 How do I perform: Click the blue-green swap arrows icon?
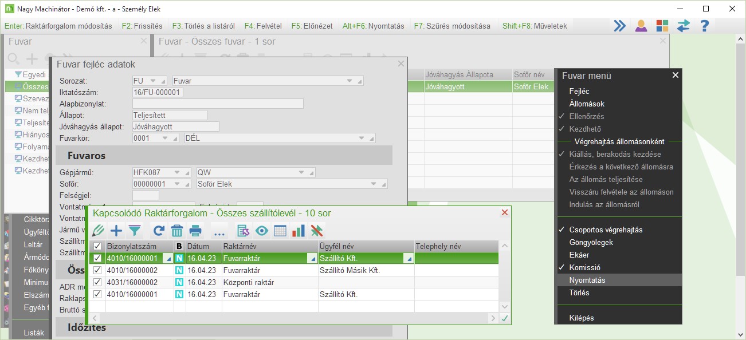684,26
